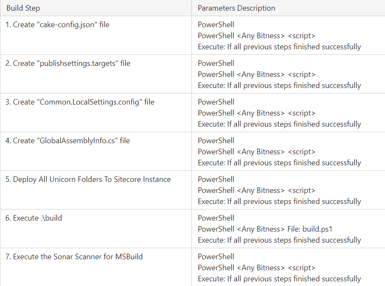385x286 pixels.
Task: Click the script parameters line for step 7
Action: coord(257,268)
